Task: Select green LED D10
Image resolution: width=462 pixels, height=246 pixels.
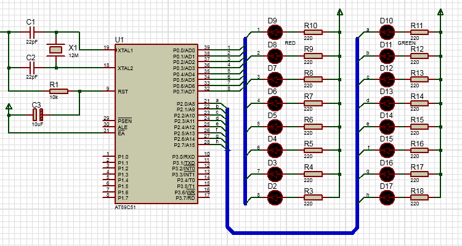Action: click(x=387, y=32)
